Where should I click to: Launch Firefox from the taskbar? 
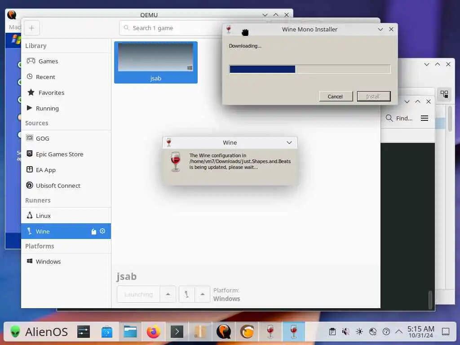tap(154, 332)
